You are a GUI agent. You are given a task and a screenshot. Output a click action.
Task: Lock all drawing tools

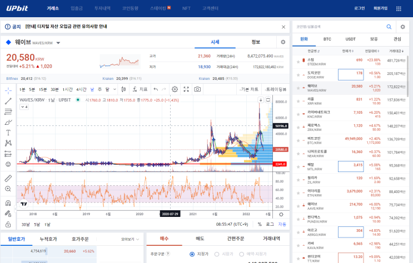[x=8, y=224]
